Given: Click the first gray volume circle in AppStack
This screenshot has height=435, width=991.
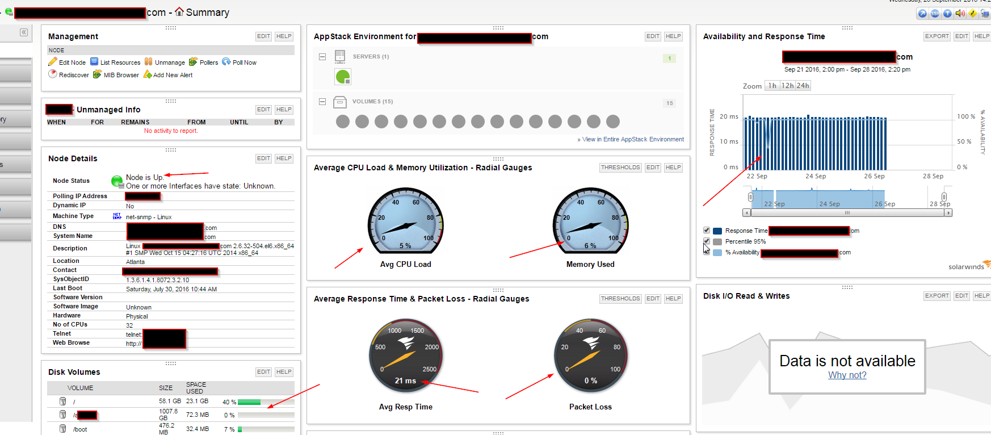Looking at the screenshot, I should (343, 122).
